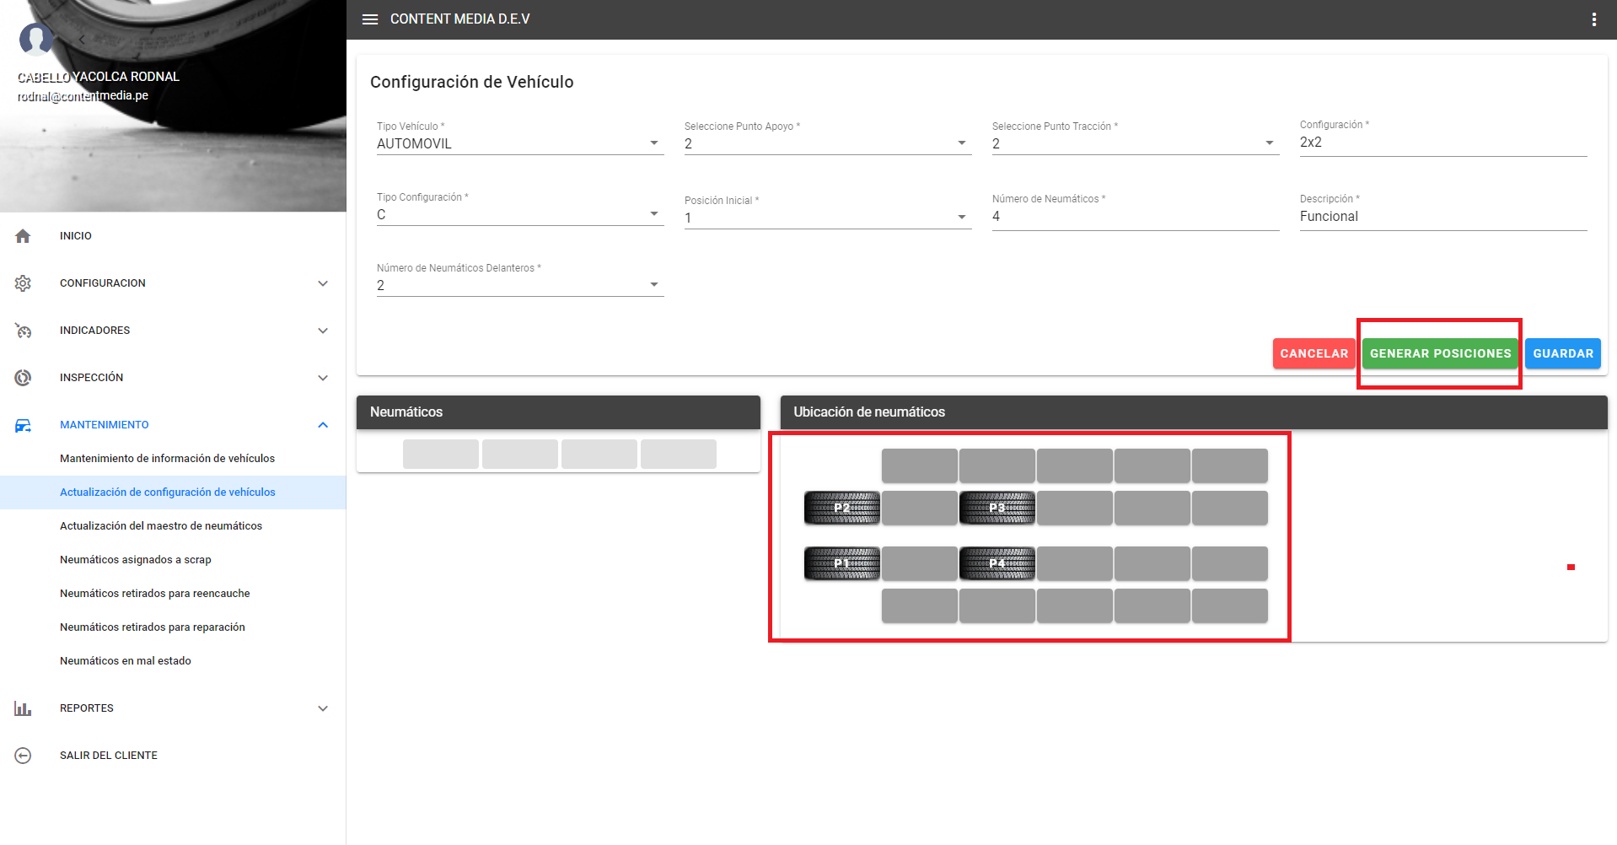Go to Actualización del maestro de neumáticos
This screenshot has width=1617, height=845.
click(161, 526)
